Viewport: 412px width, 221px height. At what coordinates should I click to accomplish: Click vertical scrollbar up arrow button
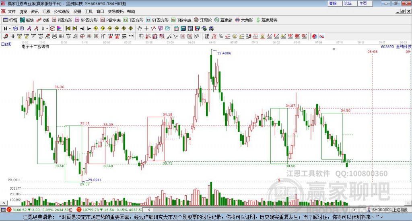tap(4, 203)
